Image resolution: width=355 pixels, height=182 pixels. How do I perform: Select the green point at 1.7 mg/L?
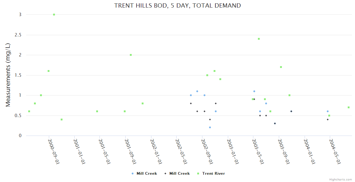pos(281,67)
